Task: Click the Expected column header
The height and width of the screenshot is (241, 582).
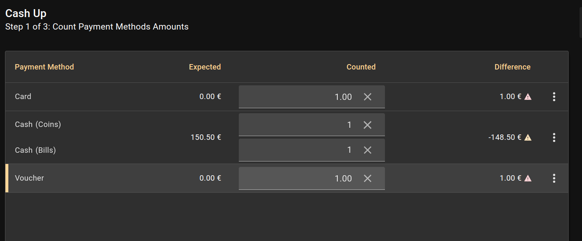Action: 205,67
